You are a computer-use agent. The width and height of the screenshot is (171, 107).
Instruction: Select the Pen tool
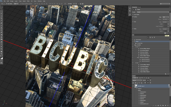pyautogui.click(x=1, y=42)
